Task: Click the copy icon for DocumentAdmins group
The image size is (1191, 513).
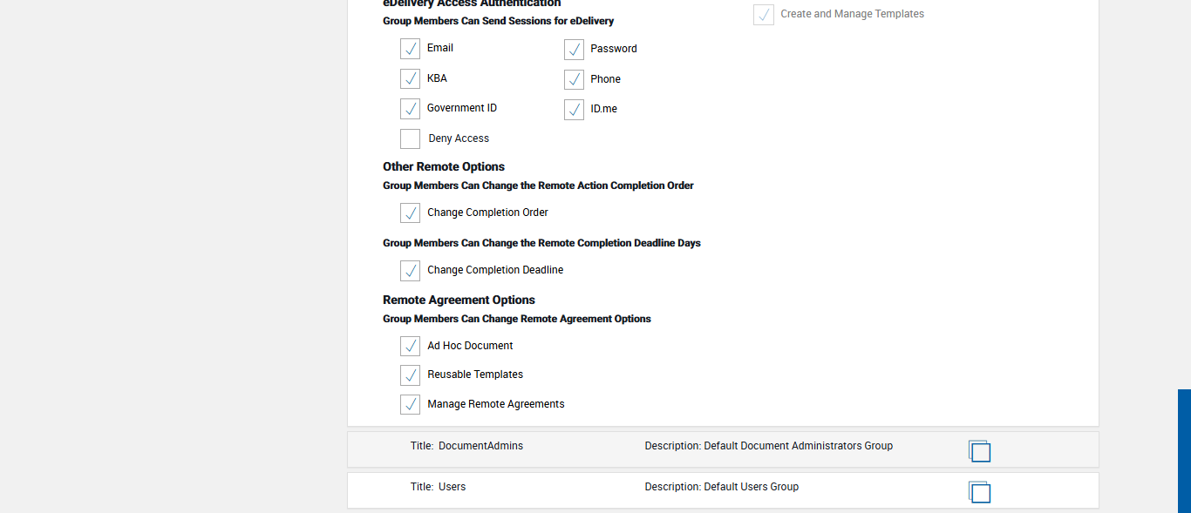Action: [979, 450]
